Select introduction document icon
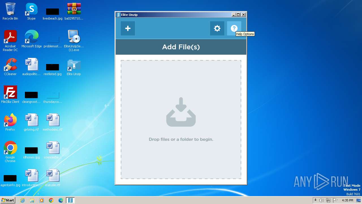This screenshot has width=362, height=204. click(31, 178)
